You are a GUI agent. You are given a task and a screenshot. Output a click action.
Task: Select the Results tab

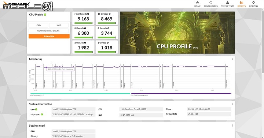tap(241, 4)
